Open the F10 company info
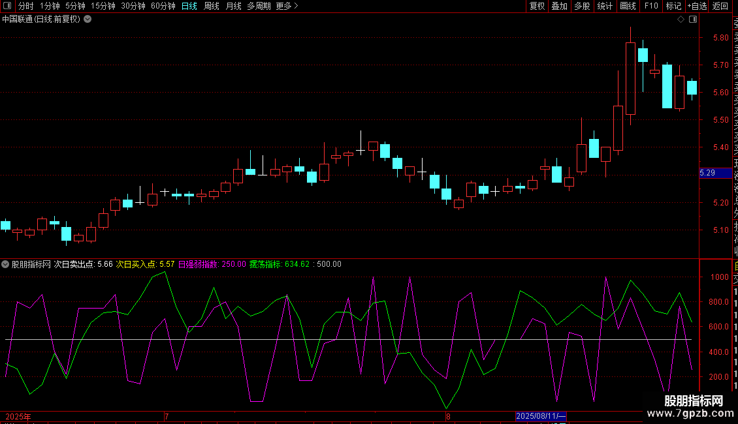738x424 pixels. (651, 6)
